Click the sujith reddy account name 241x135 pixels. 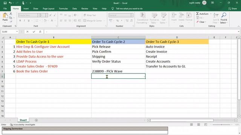tap(195, 3)
